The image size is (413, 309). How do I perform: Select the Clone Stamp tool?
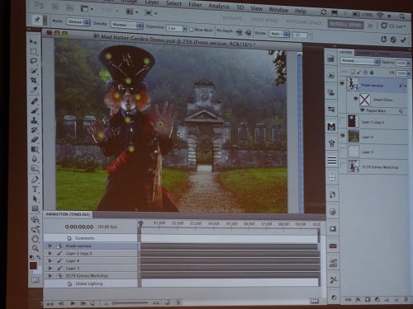(x=34, y=120)
